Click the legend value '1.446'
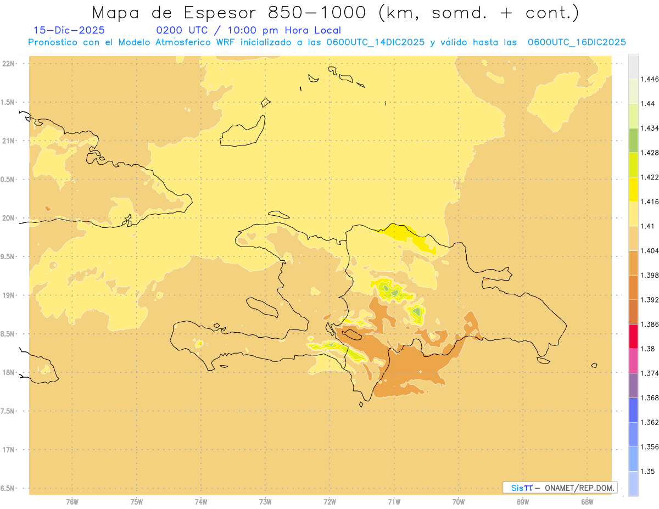 tap(649, 79)
